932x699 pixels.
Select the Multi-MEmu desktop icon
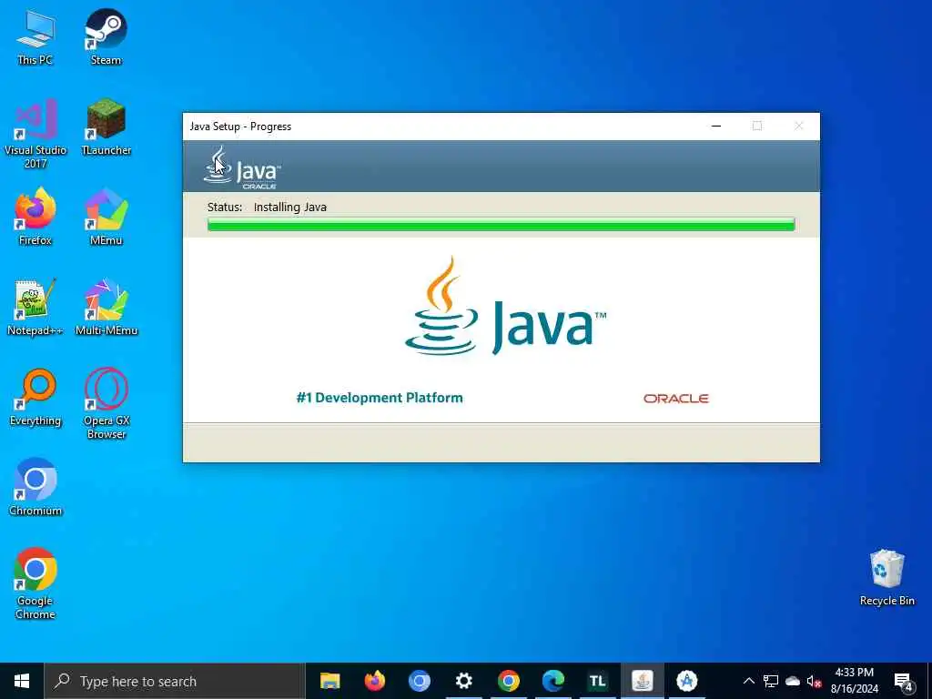point(106,308)
